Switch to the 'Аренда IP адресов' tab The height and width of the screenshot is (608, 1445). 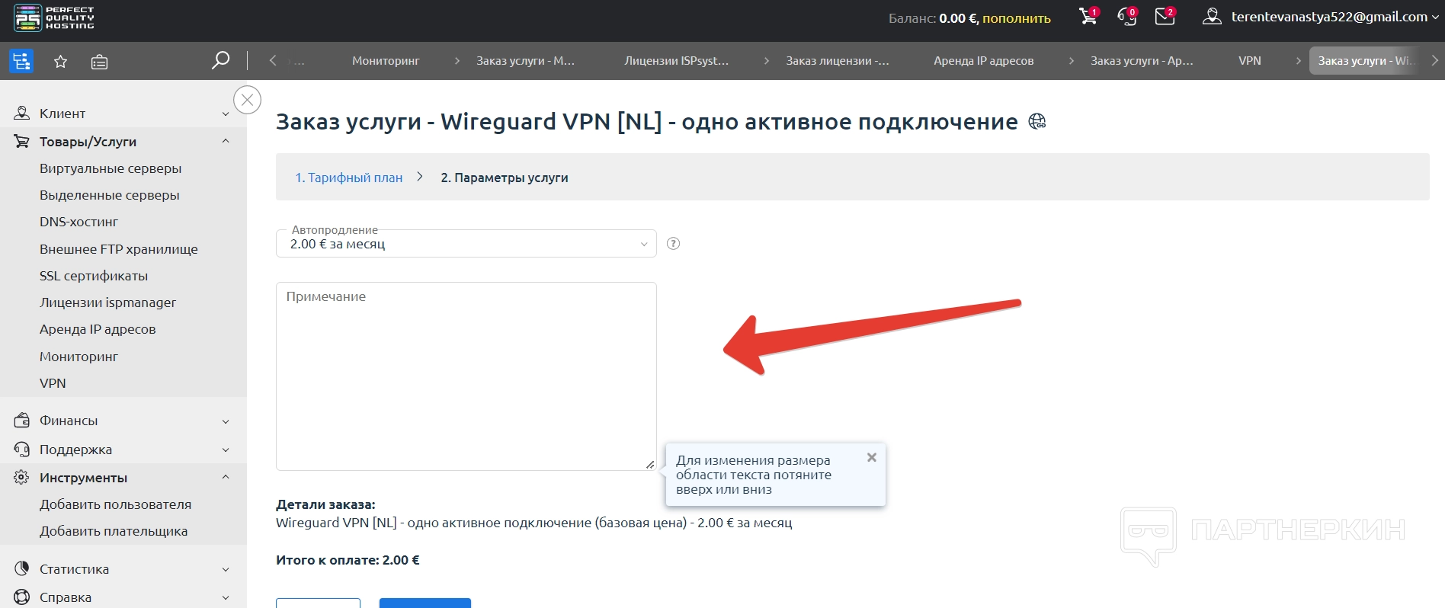tap(984, 61)
